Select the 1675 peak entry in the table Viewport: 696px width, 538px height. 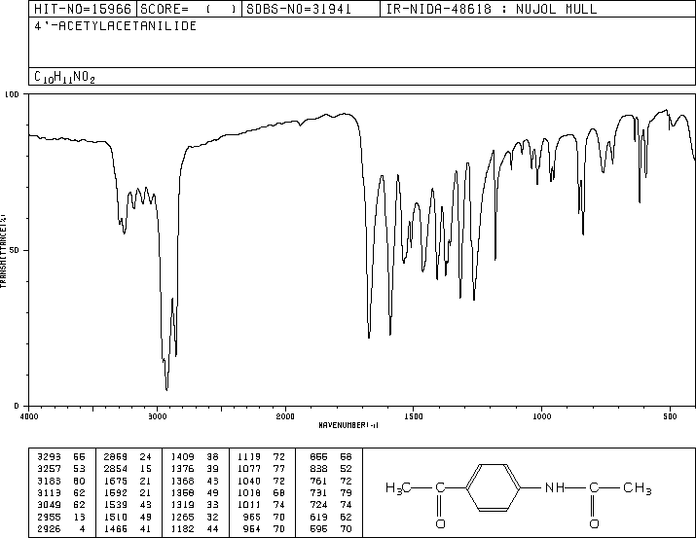pos(128,481)
